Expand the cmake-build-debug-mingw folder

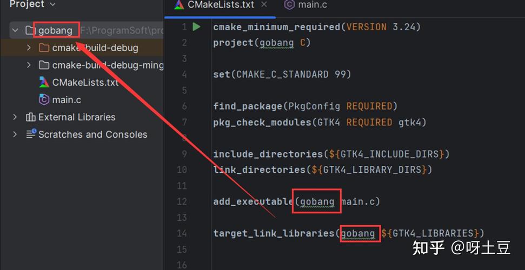click(x=29, y=65)
